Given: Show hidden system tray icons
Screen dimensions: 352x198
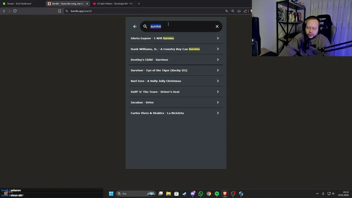Looking at the screenshot, I should pos(317,194).
